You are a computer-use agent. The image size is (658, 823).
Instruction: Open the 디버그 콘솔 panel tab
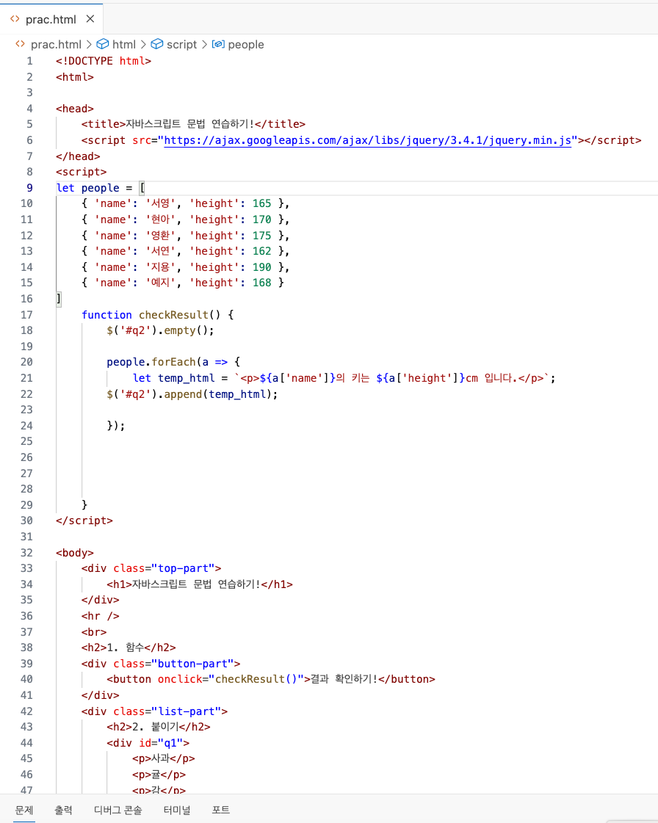pos(118,810)
